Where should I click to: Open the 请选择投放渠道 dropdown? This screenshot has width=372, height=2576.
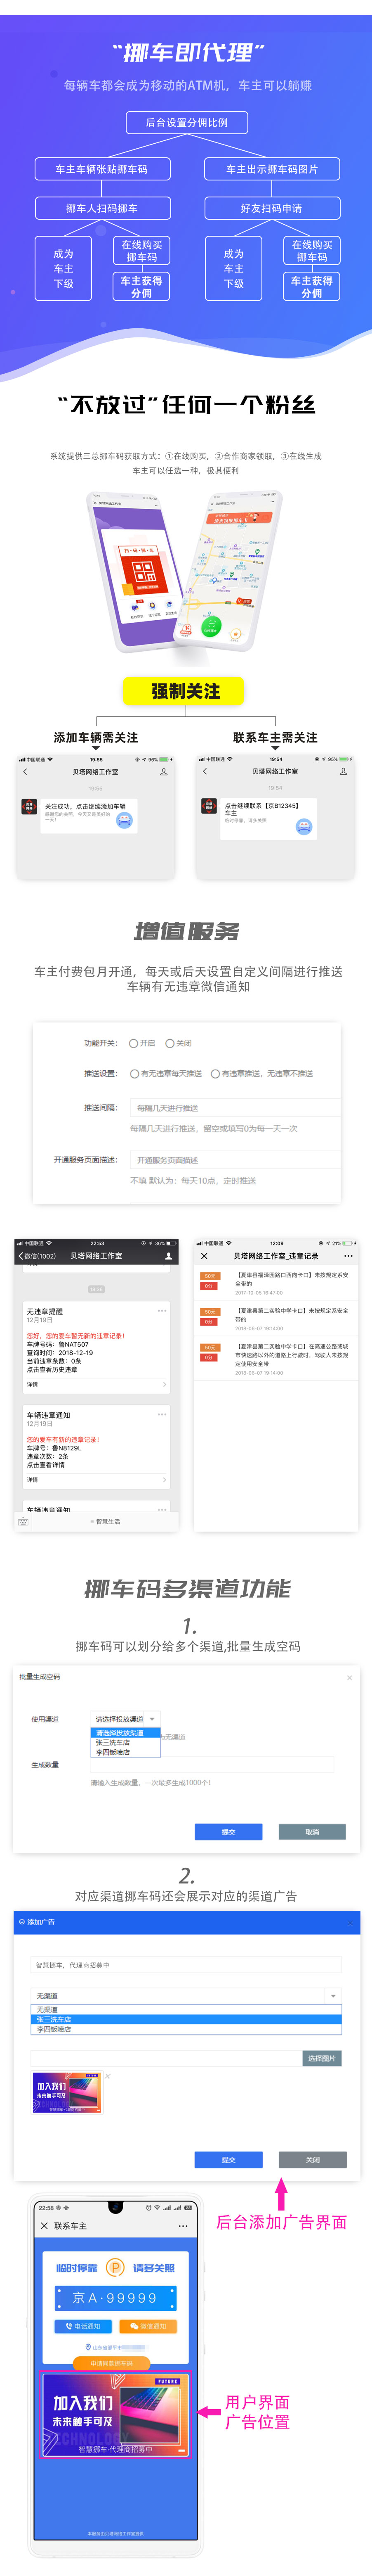tap(125, 1719)
